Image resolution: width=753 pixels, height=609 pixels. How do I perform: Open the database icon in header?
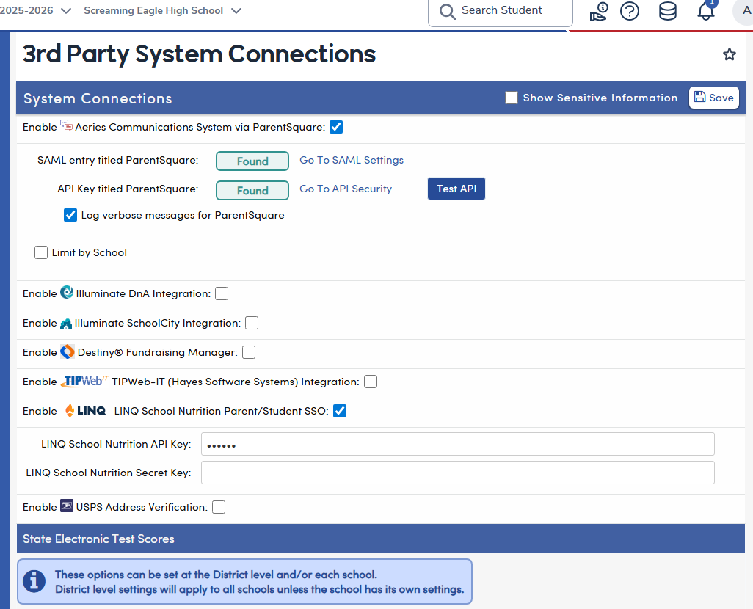pyautogui.click(x=668, y=11)
